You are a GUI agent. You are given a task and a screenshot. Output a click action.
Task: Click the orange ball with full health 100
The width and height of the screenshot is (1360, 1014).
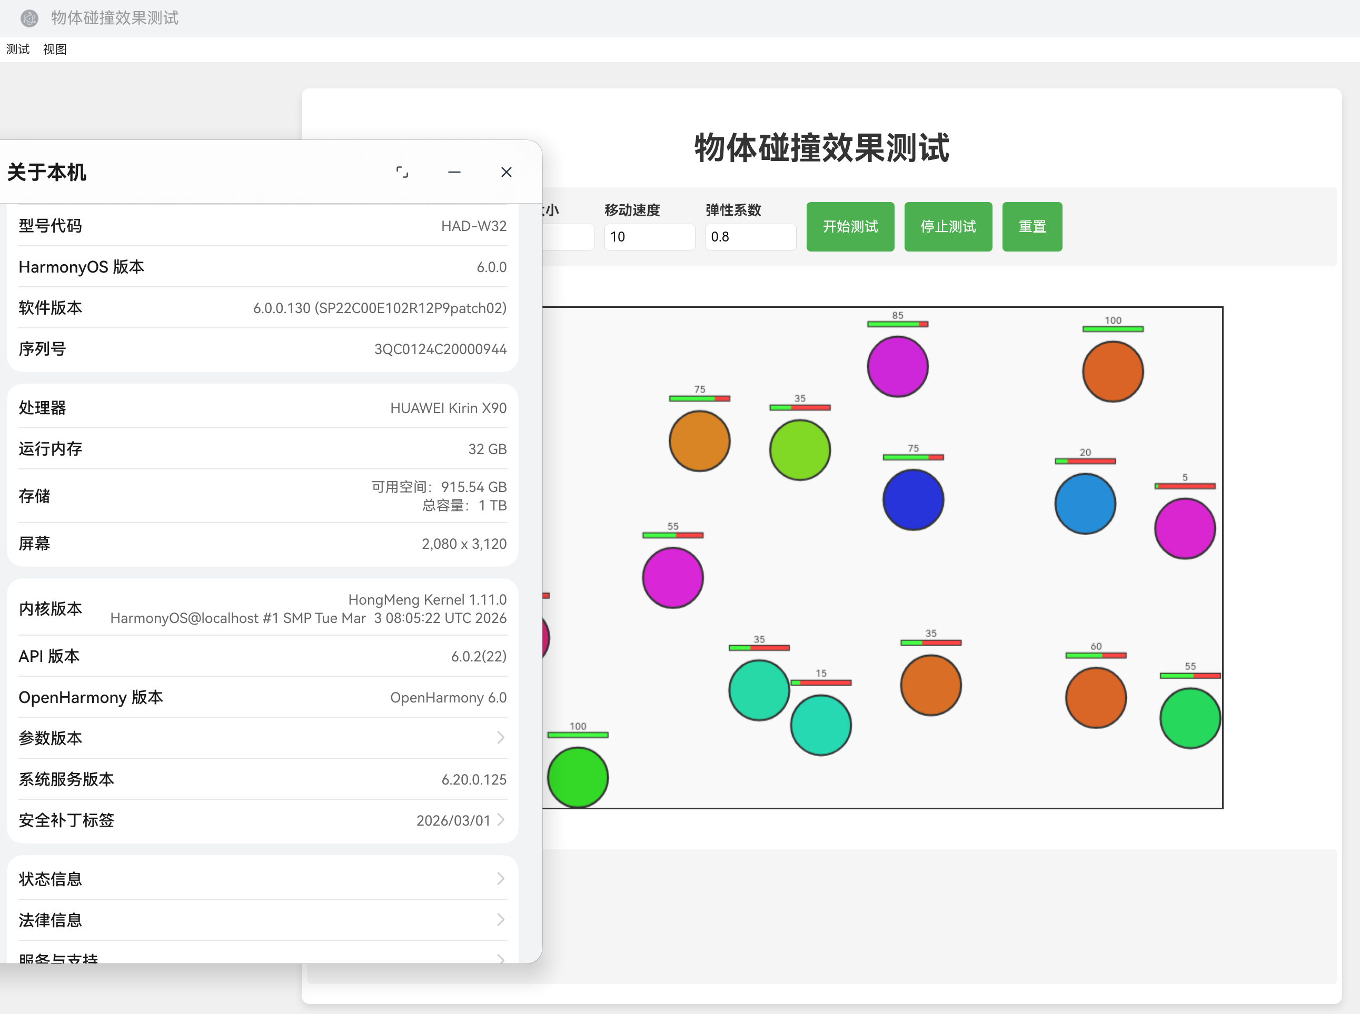click(1113, 372)
